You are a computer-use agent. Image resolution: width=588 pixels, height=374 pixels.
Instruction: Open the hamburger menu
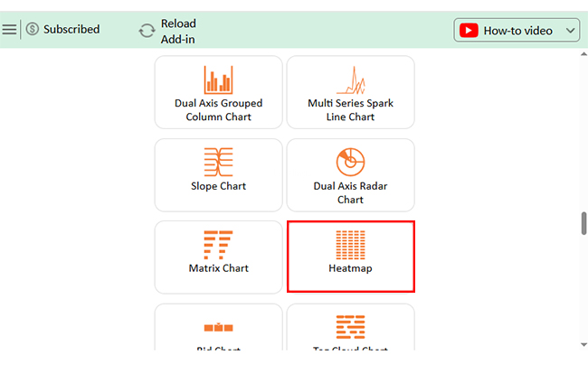click(9, 30)
